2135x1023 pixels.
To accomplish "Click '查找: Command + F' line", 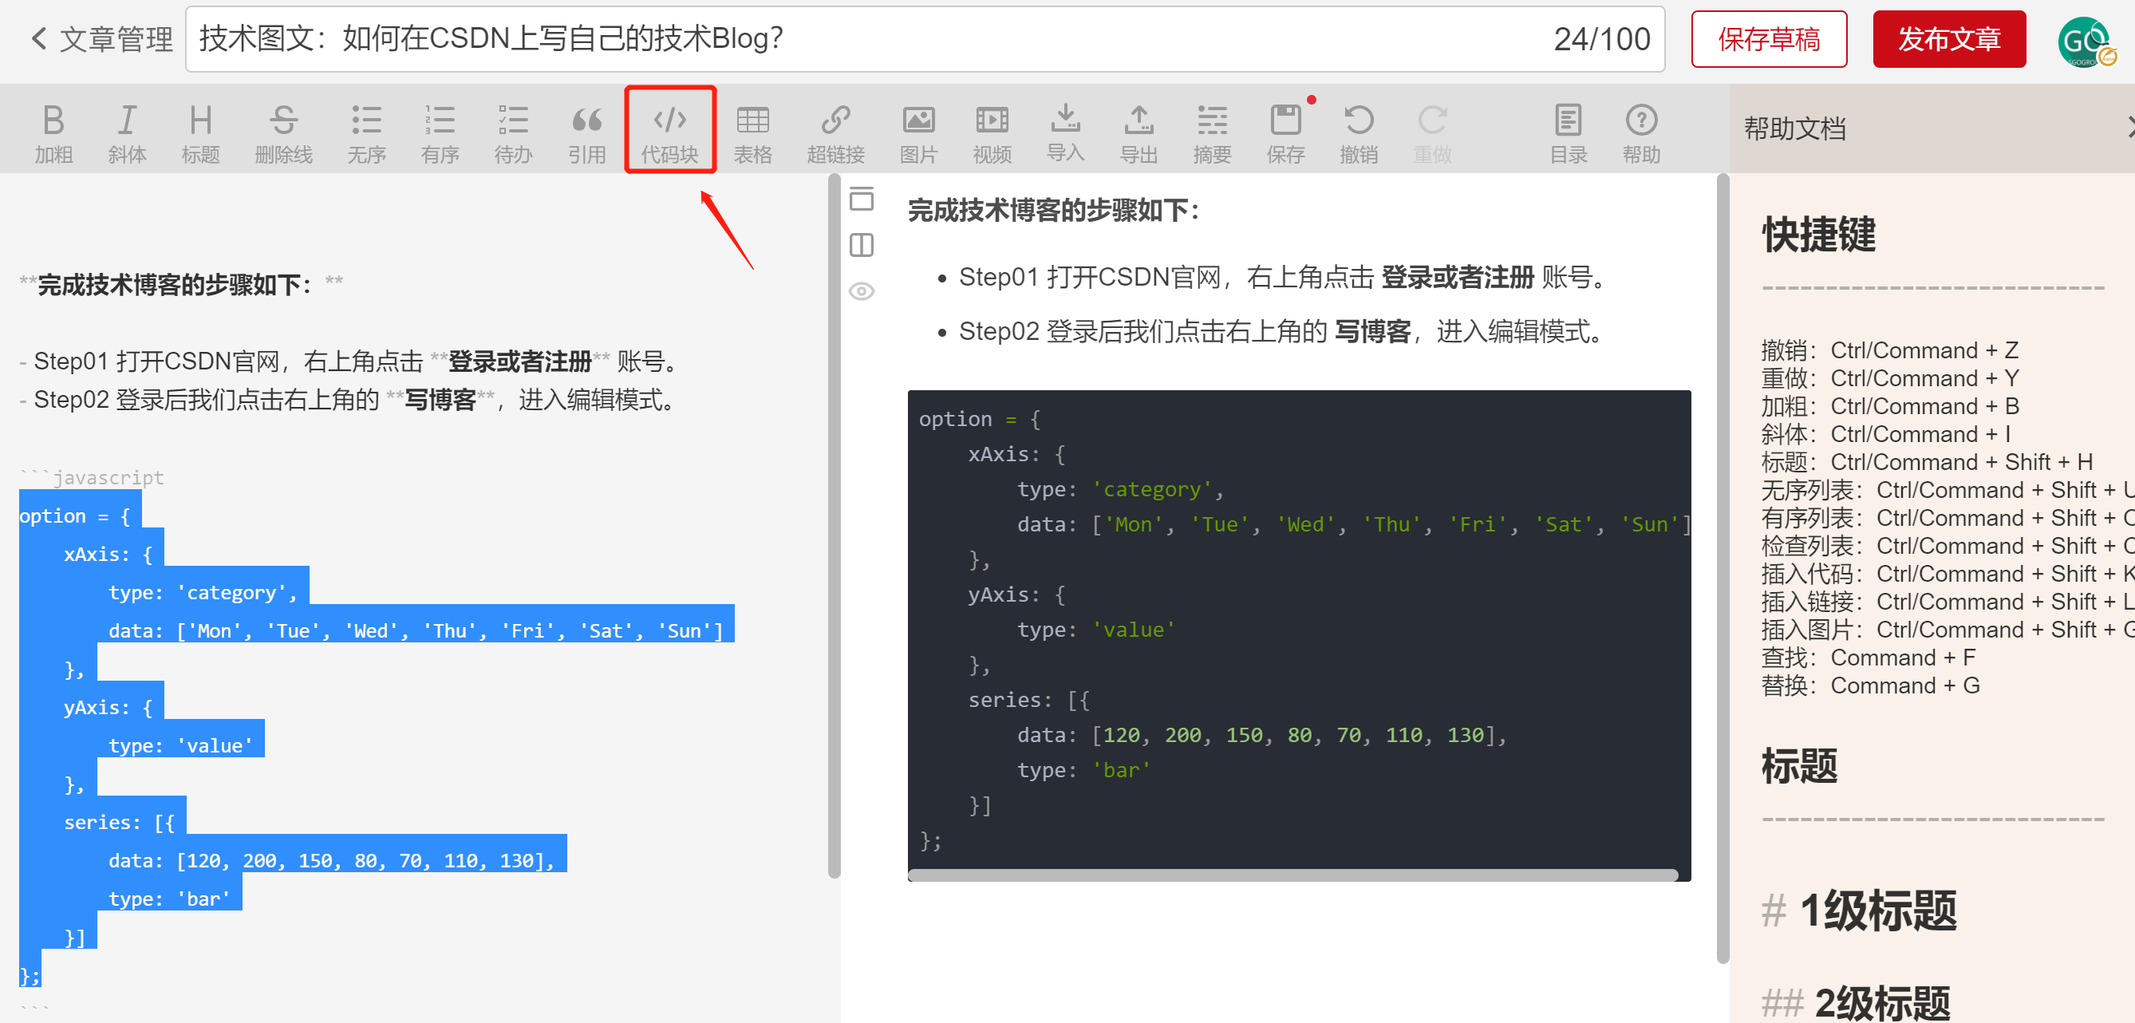I will coord(1869,658).
